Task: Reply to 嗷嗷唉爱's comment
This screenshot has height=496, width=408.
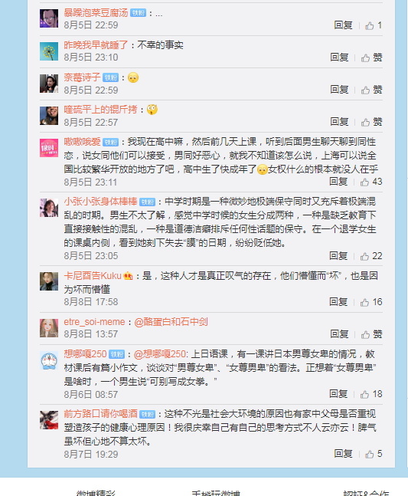Action: (x=338, y=182)
